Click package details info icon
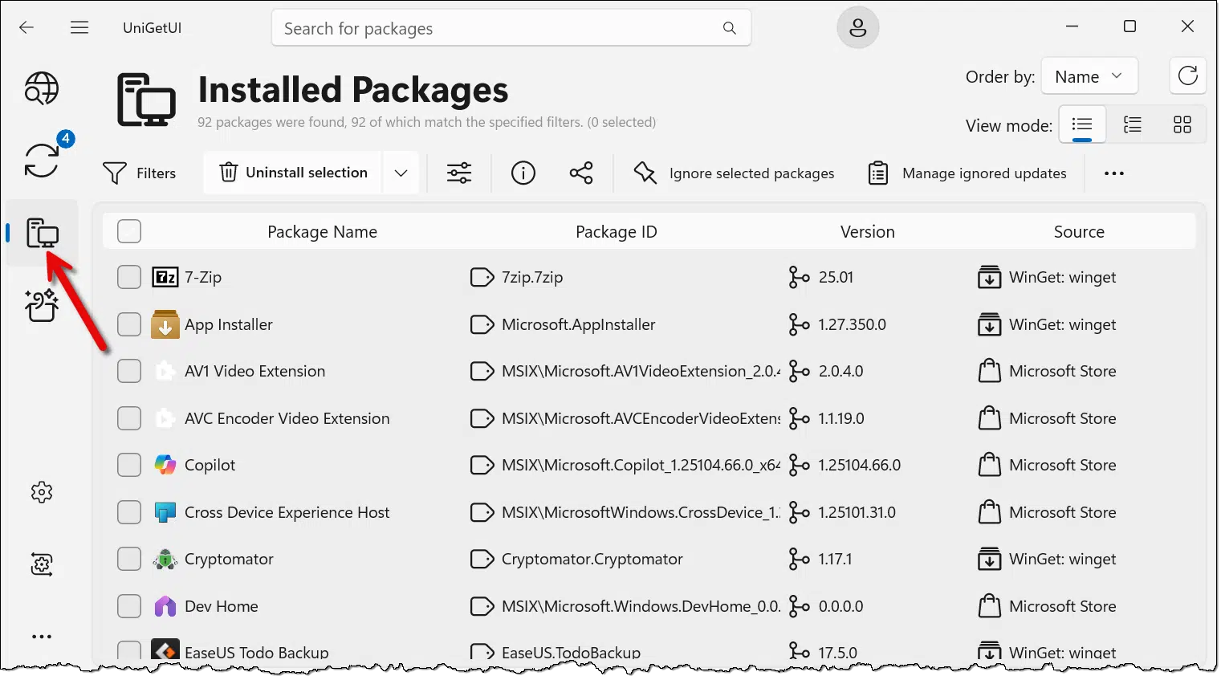Viewport: 1221px width, 680px height. pos(523,173)
